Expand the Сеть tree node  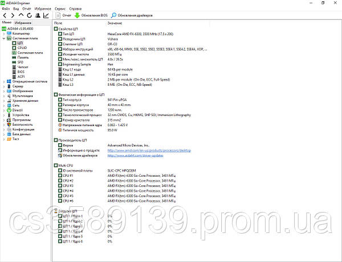4,106
